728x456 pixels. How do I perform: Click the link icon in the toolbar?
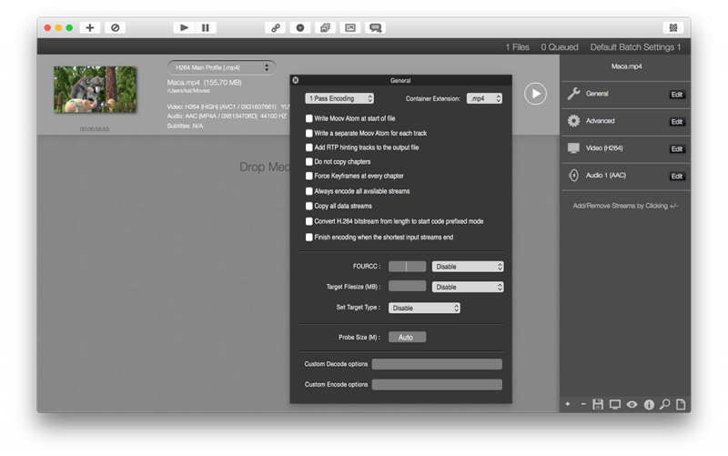pos(275,28)
